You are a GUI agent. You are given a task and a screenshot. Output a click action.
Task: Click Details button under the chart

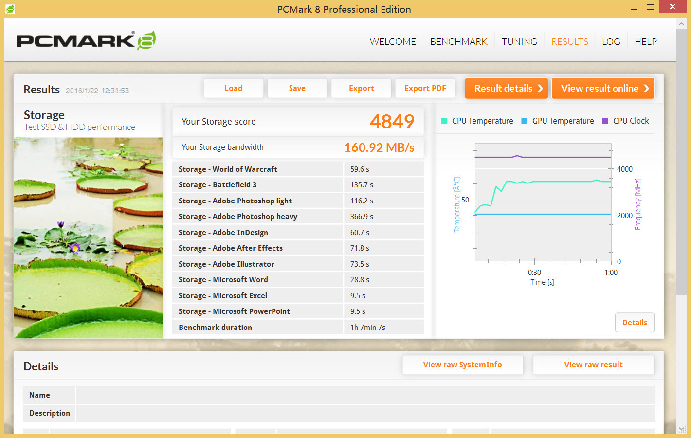(634, 323)
